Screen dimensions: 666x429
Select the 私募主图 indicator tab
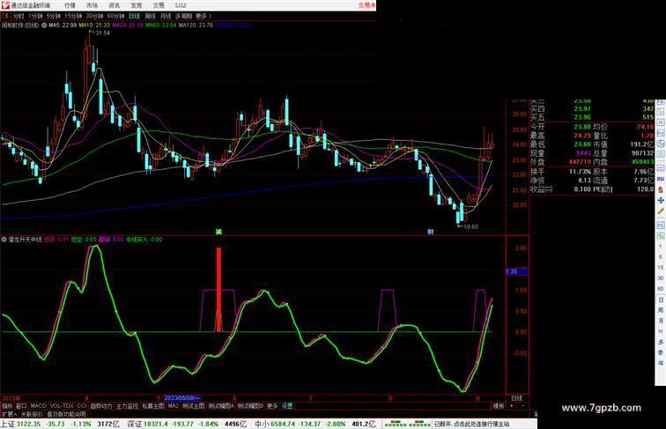click(153, 406)
